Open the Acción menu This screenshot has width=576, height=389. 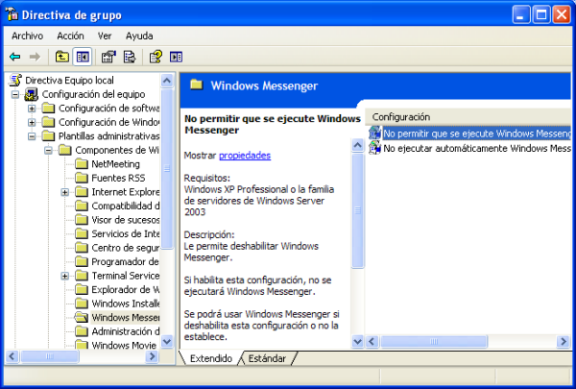click(70, 36)
